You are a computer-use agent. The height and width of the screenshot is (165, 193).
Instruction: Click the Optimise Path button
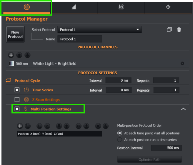pyautogui.click(x=149, y=160)
